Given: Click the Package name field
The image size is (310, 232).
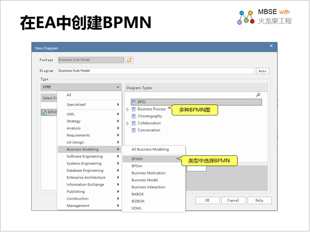Looking at the screenshot, I should click(x=91, y=60).
